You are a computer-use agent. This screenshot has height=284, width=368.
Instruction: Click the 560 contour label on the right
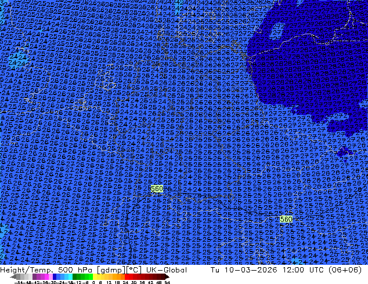click(286, 219)
